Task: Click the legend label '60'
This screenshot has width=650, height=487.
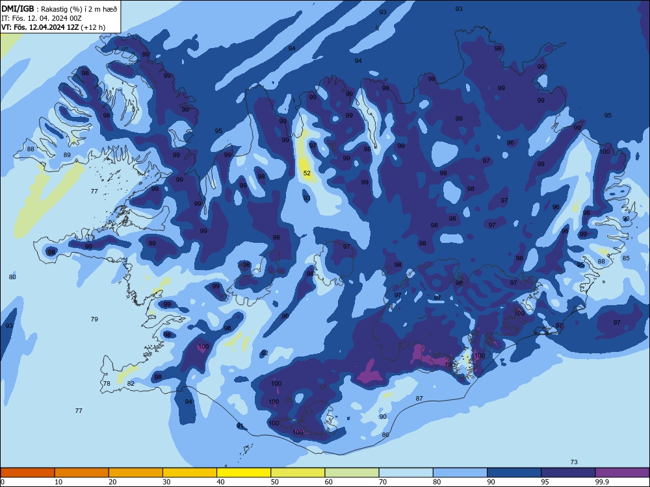Action: 329,482
